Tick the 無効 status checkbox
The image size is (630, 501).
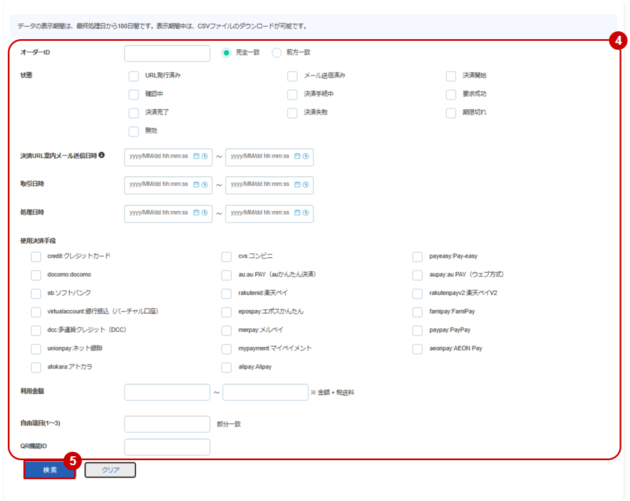click(134, 131)
